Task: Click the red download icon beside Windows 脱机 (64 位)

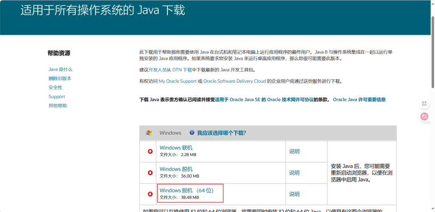Action: pyautogui.click(x=150, y=194)
